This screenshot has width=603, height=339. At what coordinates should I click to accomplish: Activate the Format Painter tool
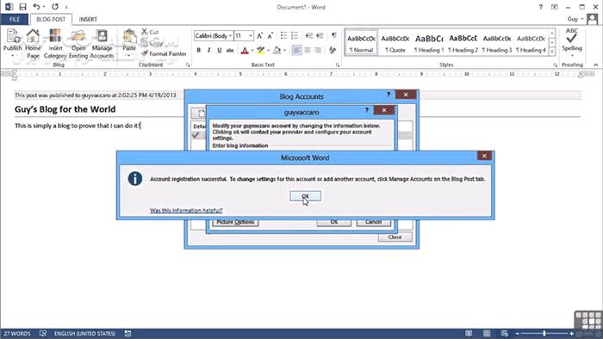pyautogui.click(x=164, y=53)
